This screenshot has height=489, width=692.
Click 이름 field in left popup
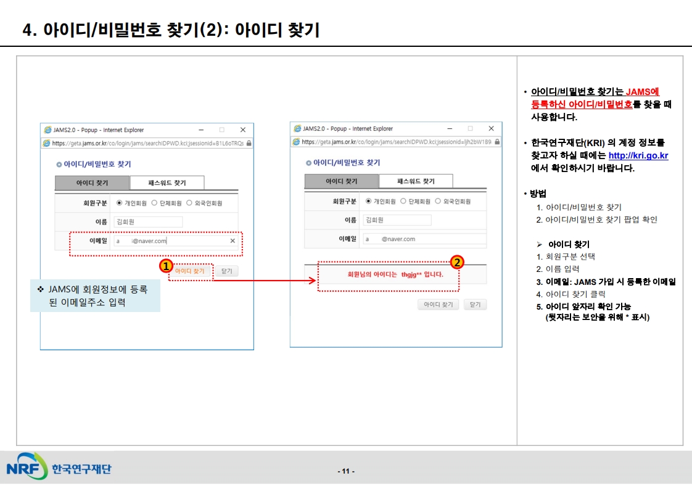[x=148, y=221]
